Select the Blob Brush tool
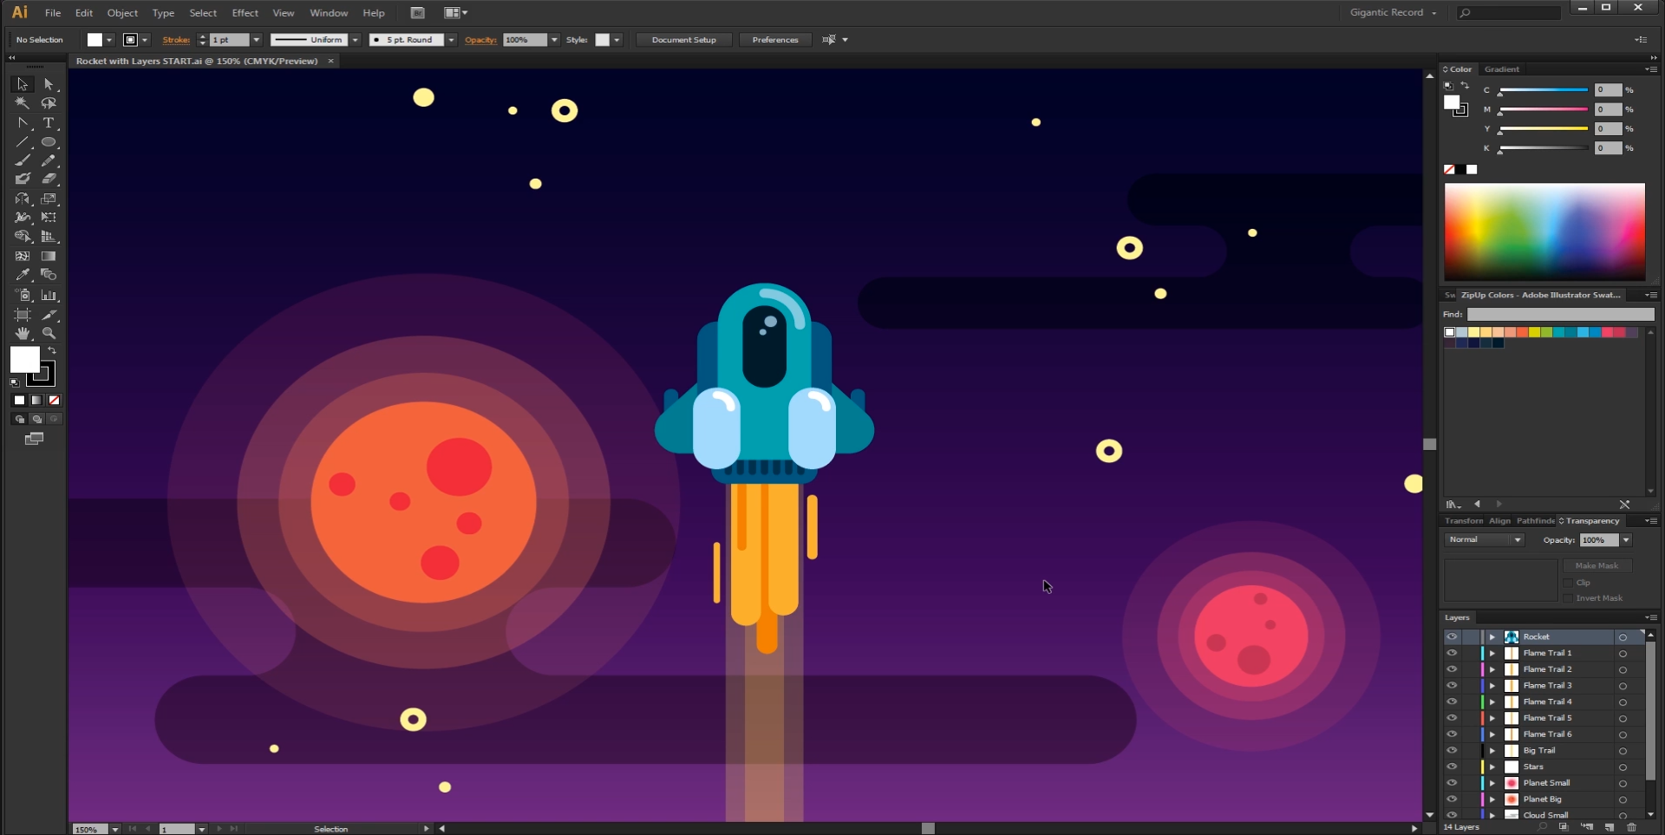Screen dimensions: 1665x835 (x=23, y=179)
